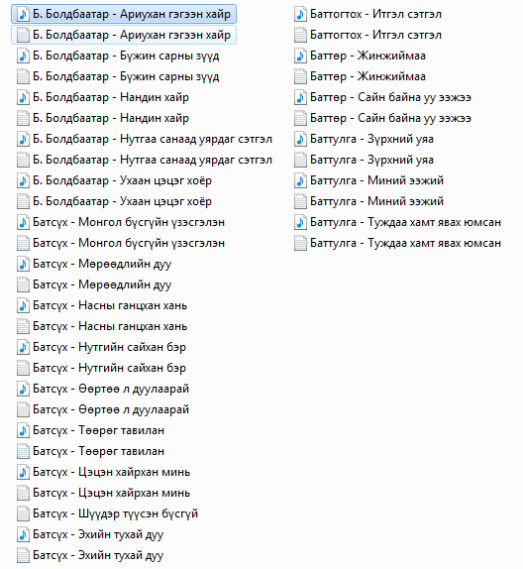Screen dimensions: 523x569
Task: Select audio file Баттөр - Сайн байна уу ээжээ
Action: 383,97
